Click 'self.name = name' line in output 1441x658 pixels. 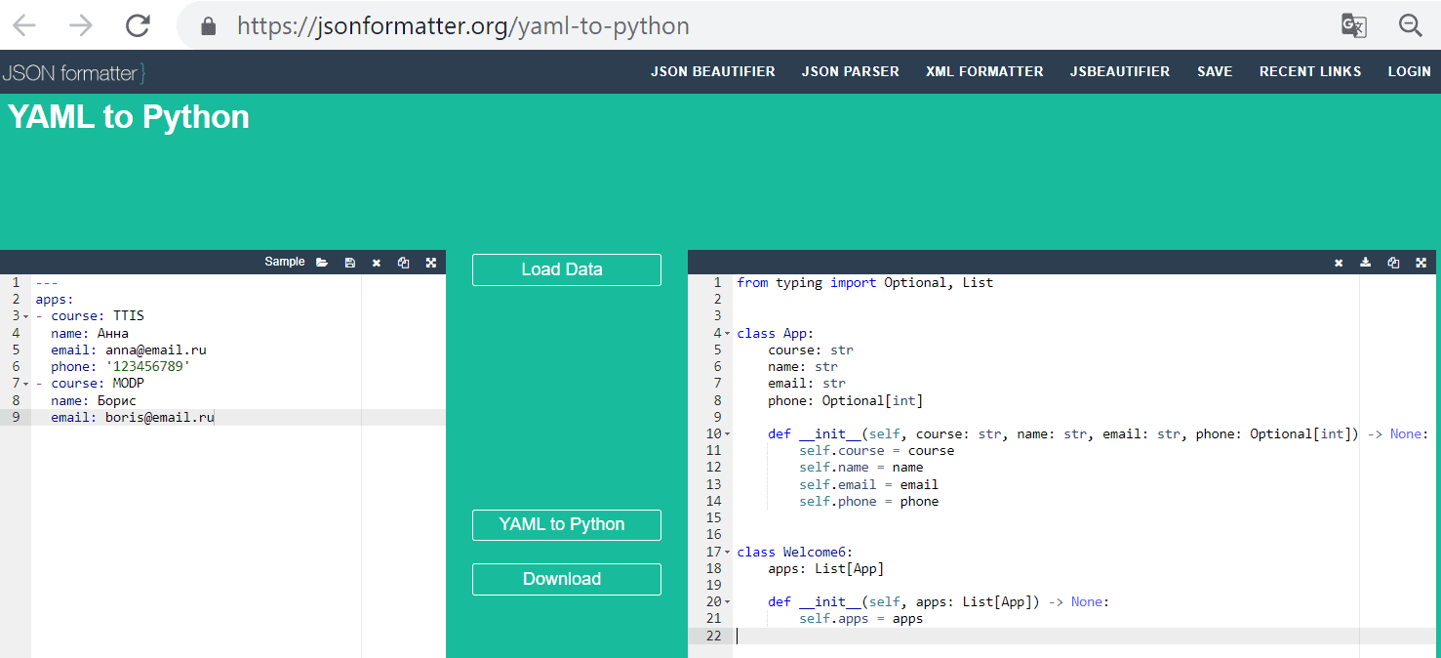click(861, 468)
